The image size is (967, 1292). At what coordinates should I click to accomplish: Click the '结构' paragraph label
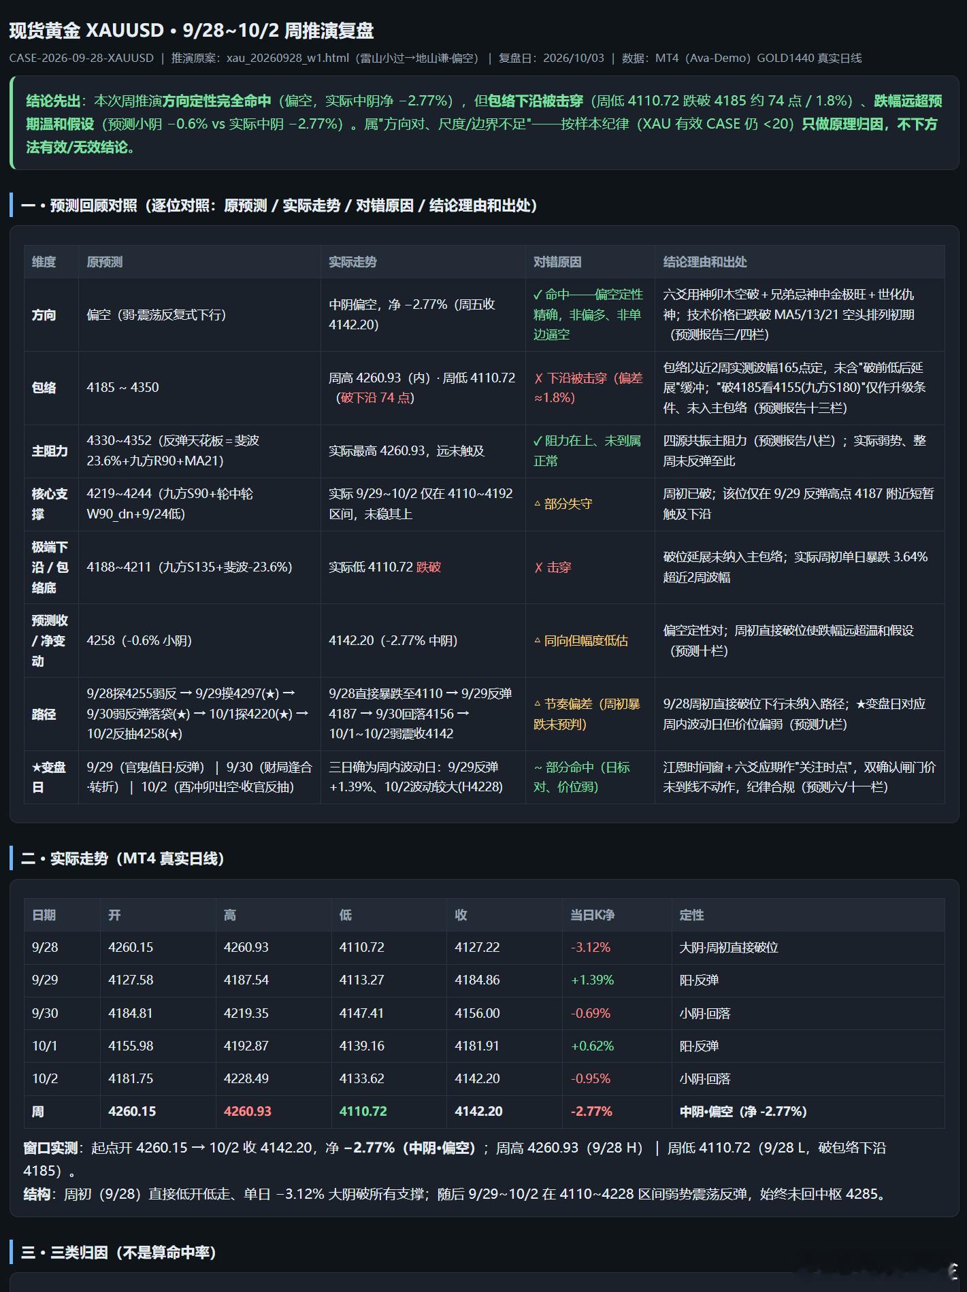point(37,1194)
